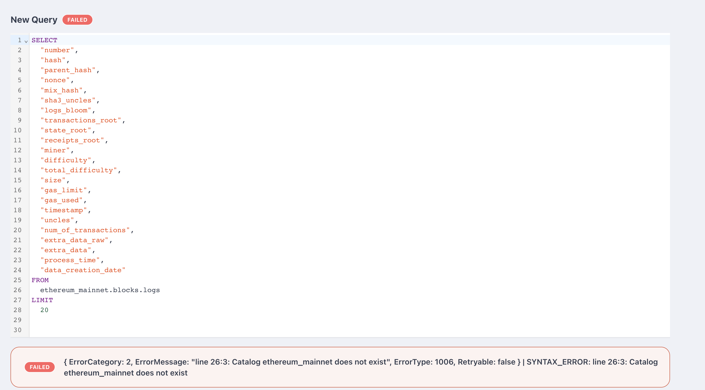
Task: Click the limit value 20
Action: tap(44, 310)
